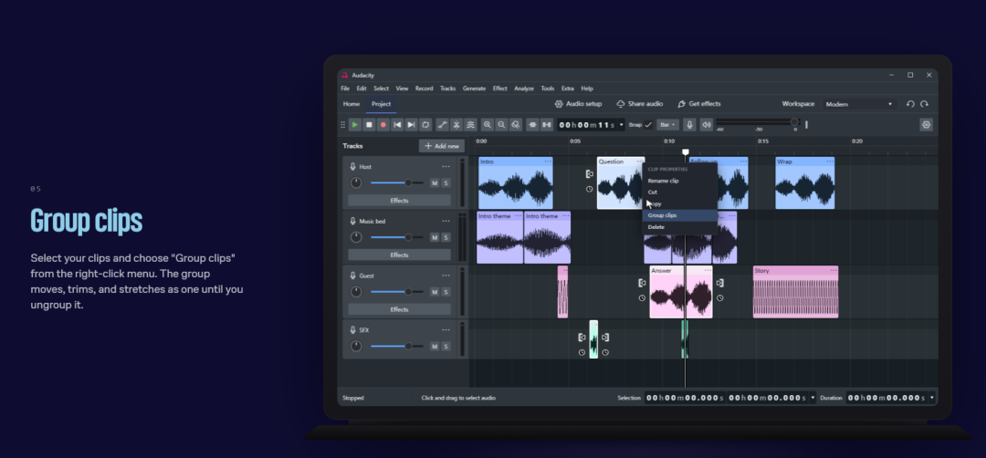
Task: Open the Story clip options dots
Action: [834, 271]
